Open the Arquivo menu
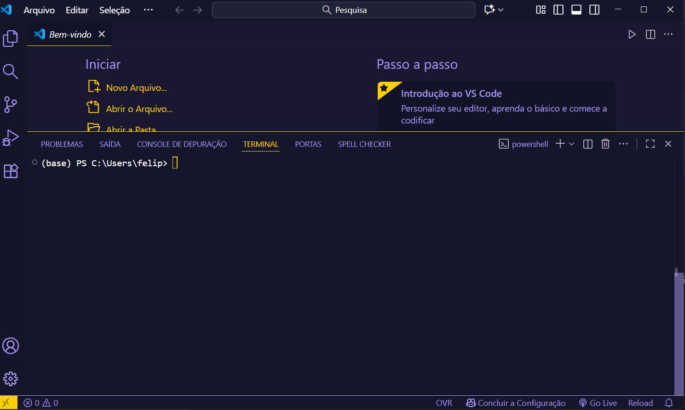The image size is (685, 410). [39, 10]
